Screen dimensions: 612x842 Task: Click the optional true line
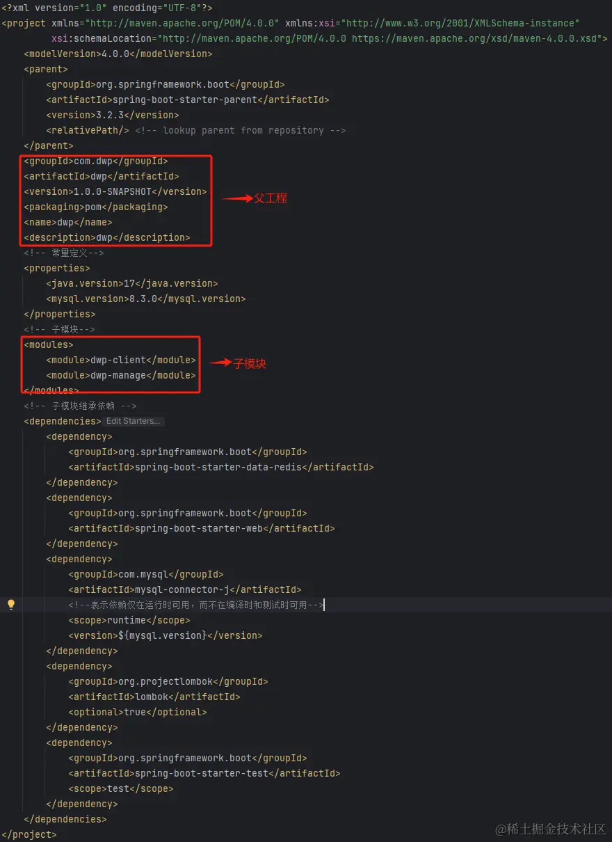coord(138,712)
